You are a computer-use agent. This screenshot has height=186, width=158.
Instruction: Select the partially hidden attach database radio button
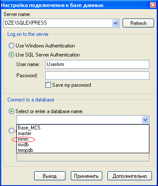tap(11, 131)
